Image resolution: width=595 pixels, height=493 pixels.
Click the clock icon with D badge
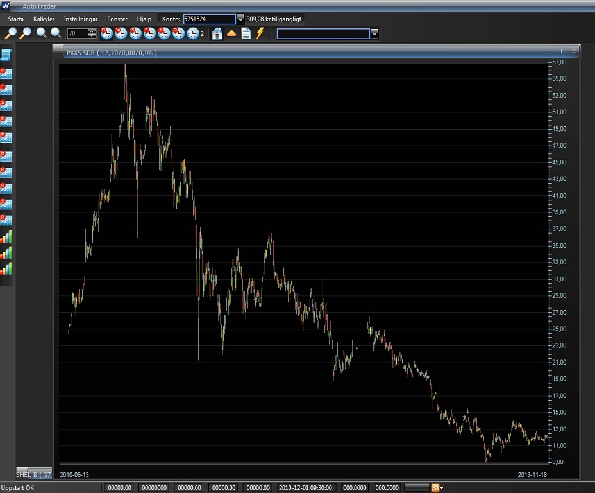[x=106, y=33]
